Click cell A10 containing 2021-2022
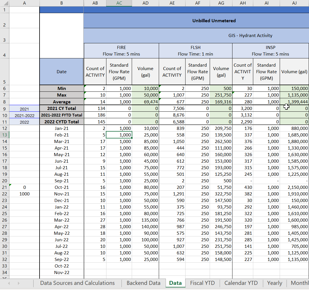Screen dimensions: 309x290 pyautogui.click(x=24, y=115)
